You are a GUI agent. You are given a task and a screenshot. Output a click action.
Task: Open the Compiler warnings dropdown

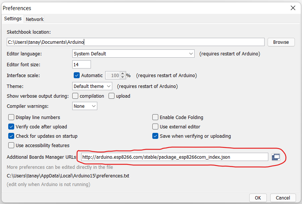85,106
